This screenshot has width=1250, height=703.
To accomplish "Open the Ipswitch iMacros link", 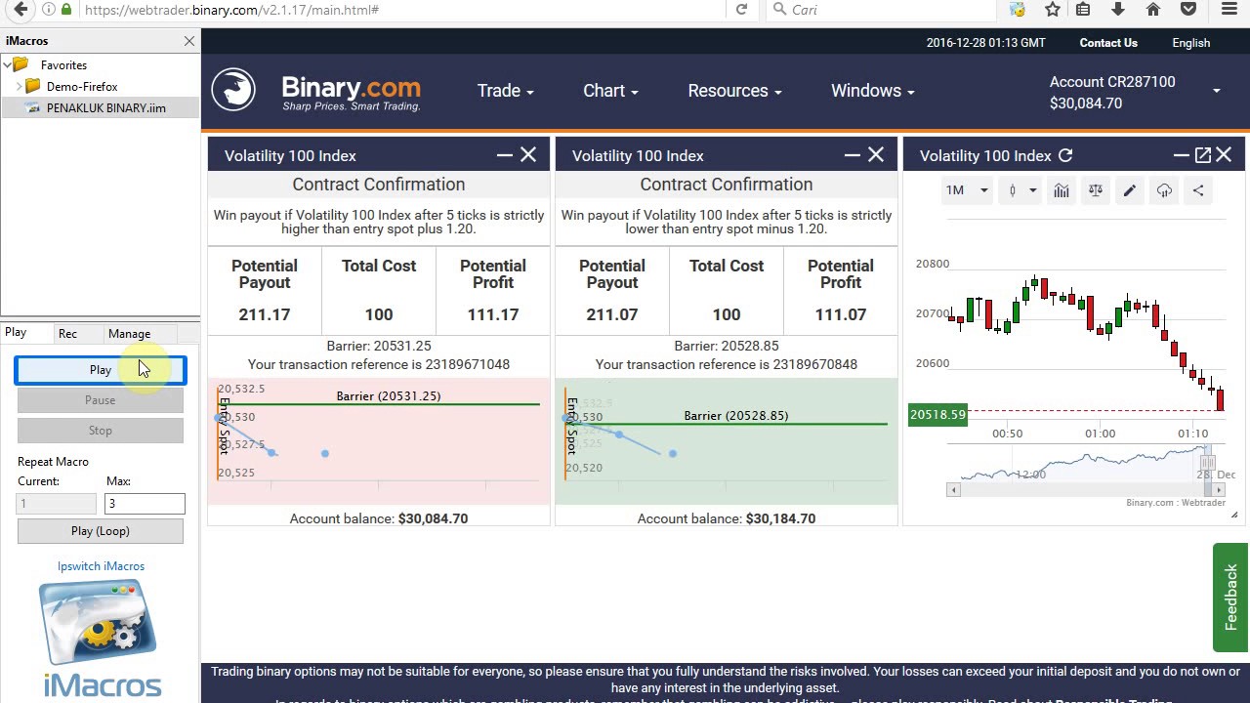I will coord(101,566).
